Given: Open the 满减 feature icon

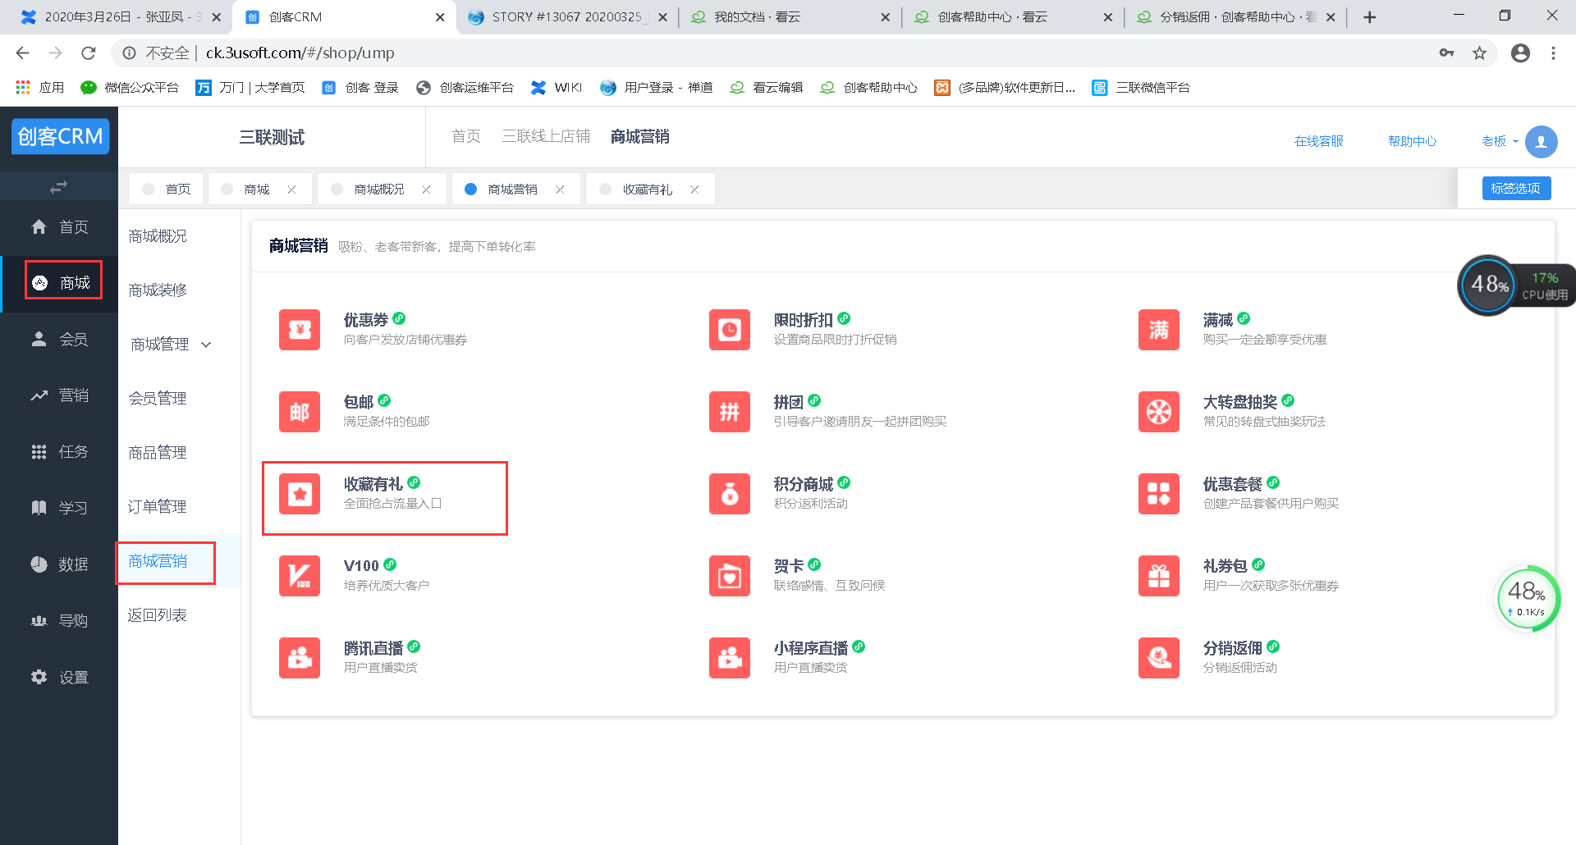Looking at the screenshot, I should (1159, 330).
